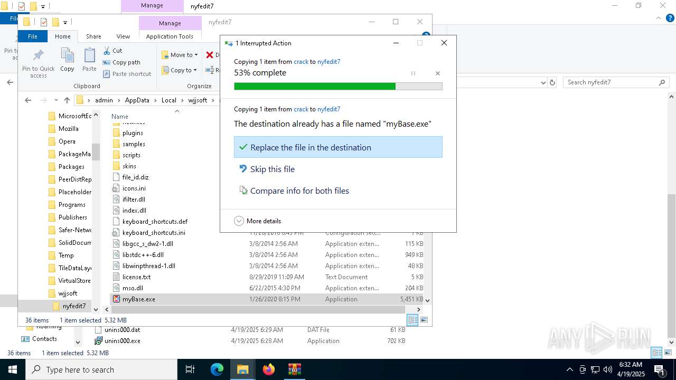Select the plugins folder
The image size is (676, 380).
point(133,133)
